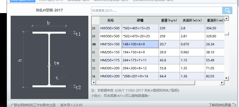This screenshot has height=107, width=239.
Task: Click the H-beam cross-section diagram
Action: (50, 57)
